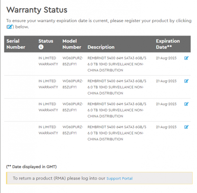Screen dimensions: 197x193
Task: Select the third row's 21-Aug-2023 expiration date
Action: tap(166, 104)
